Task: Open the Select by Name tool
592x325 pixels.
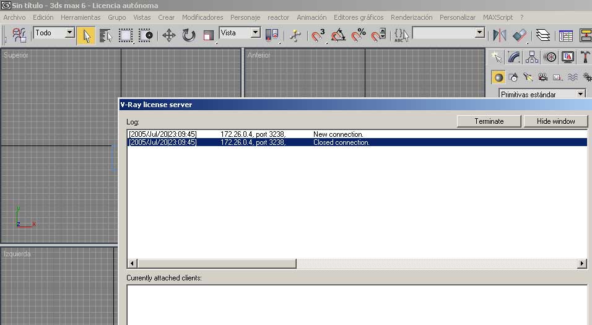Action: click(x=106, y=36)
